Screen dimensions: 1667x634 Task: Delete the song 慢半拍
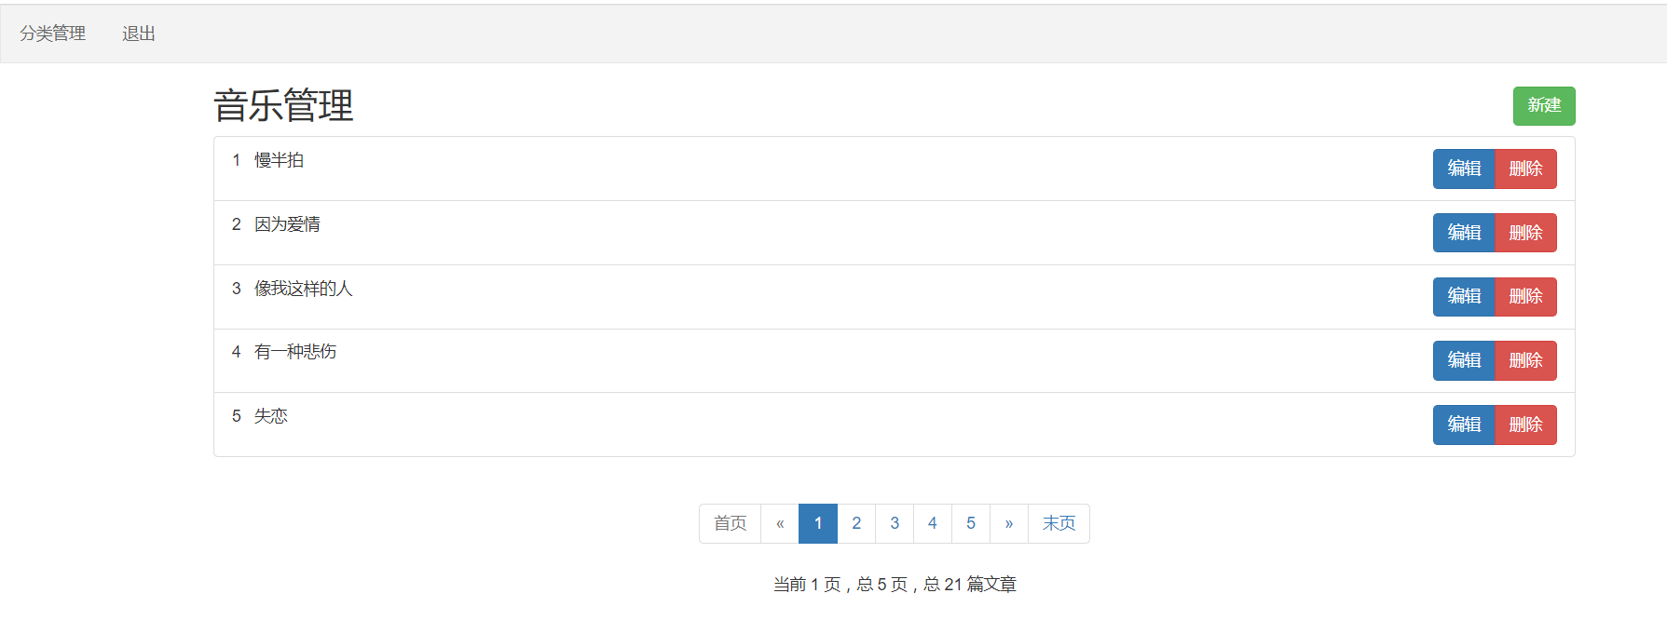(x=1525, y=169)
